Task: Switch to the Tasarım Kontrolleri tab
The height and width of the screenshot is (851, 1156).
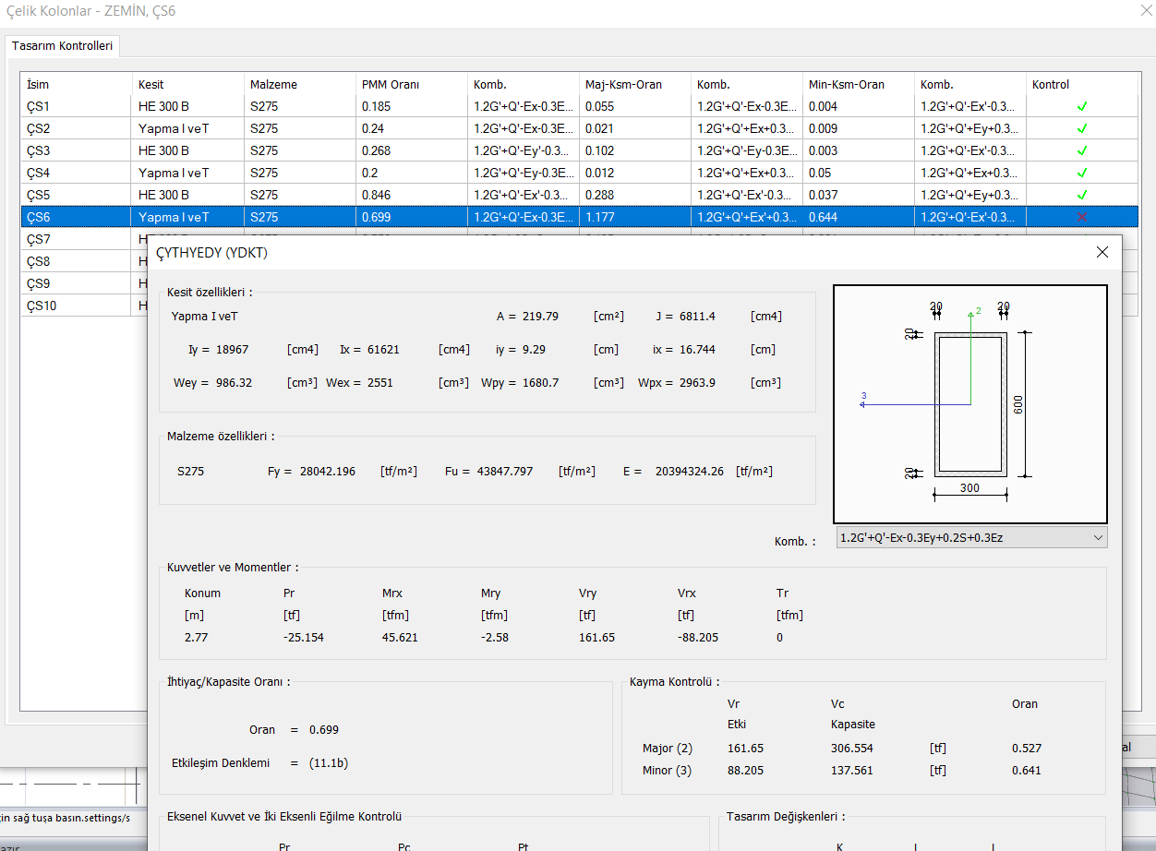Action: point(62,45)
